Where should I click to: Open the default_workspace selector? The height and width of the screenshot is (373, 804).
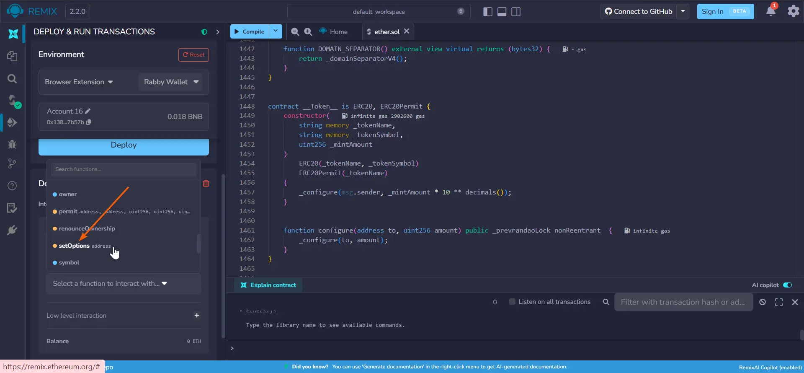379,12
